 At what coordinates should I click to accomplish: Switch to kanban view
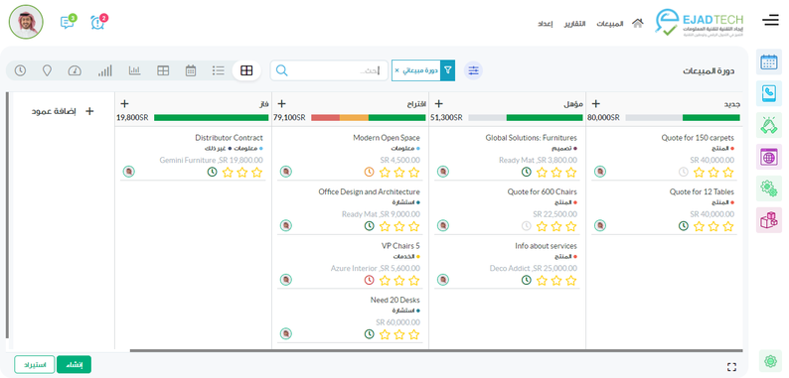246,70
